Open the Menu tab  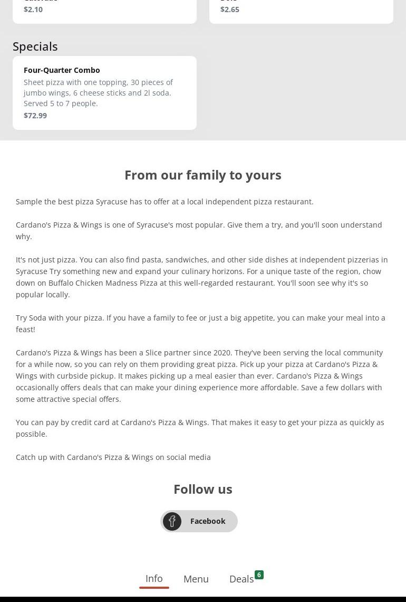196,579
